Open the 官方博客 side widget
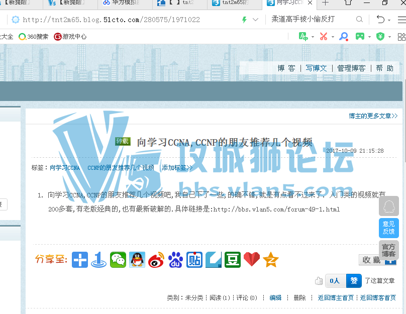Image resolution: width=406 pixels, height=314 pixels. 388,250
